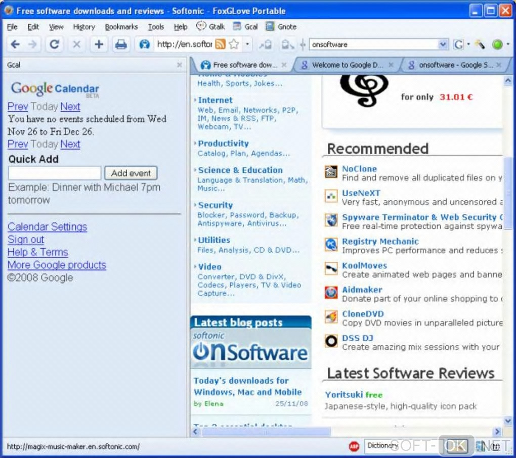Open the Help & Terms link
This screenshot has height=458, width=516.
coord(38,252)
